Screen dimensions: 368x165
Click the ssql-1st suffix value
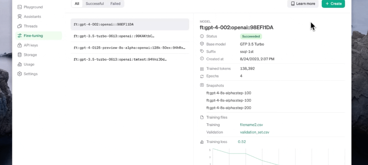pos(247,52)
